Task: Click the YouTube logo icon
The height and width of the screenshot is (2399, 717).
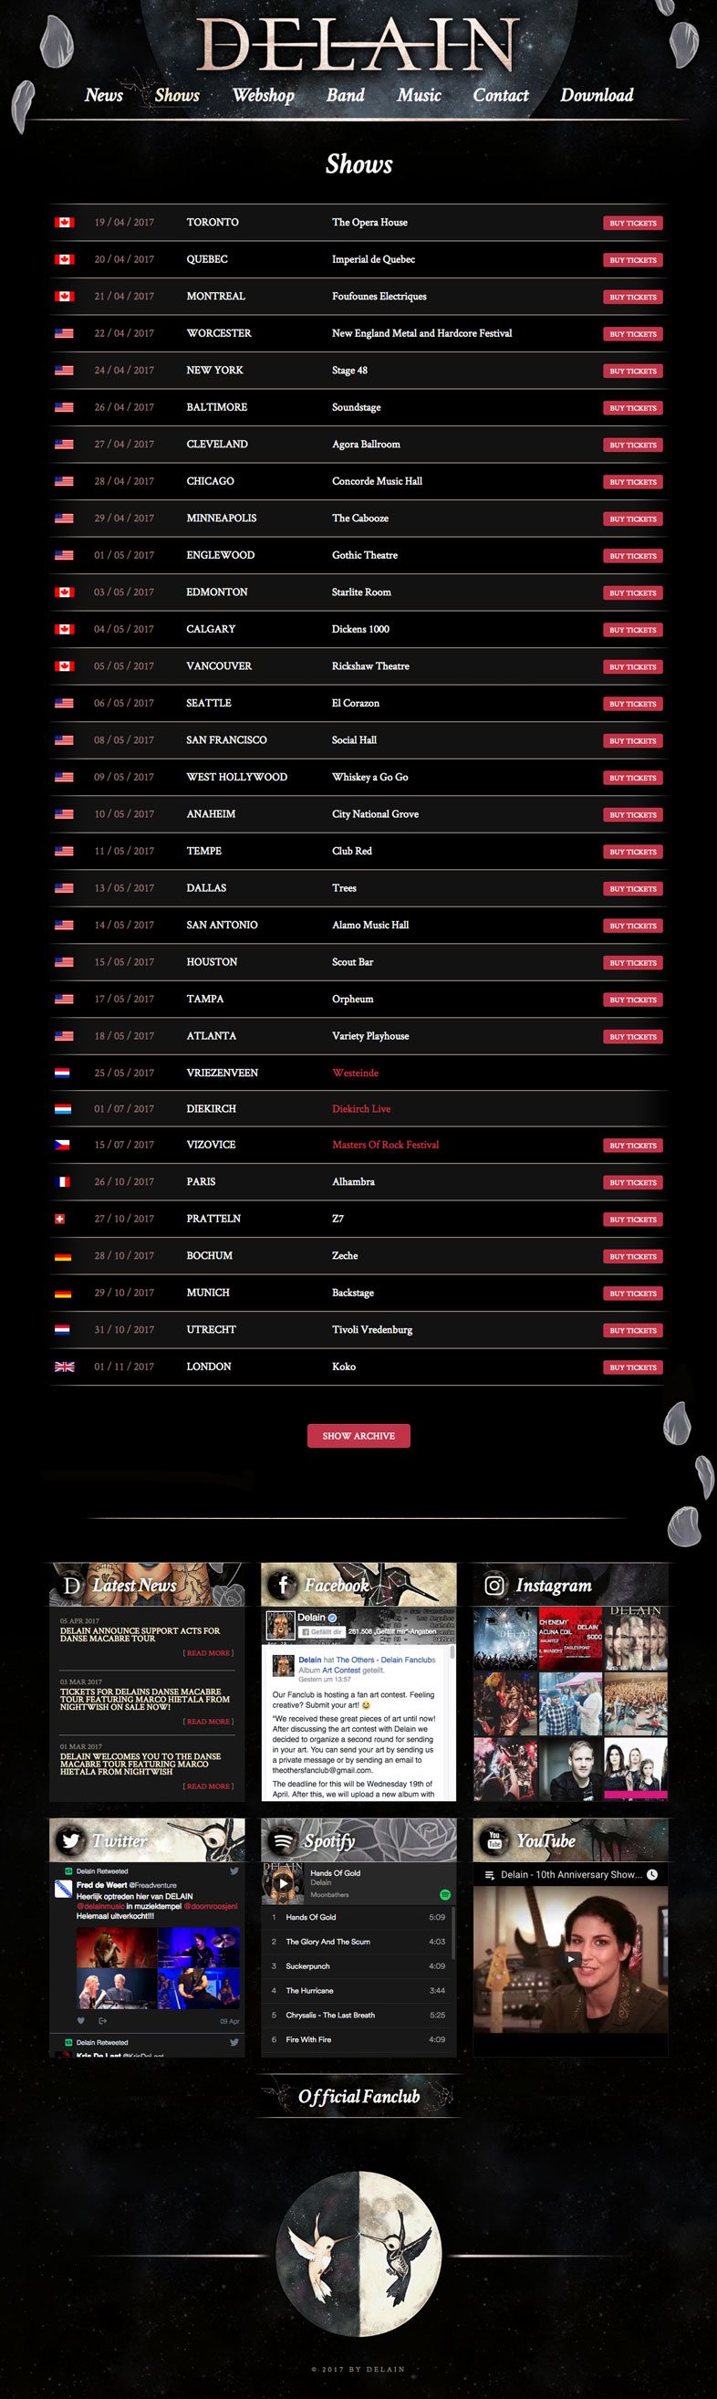Action: 494,1840
